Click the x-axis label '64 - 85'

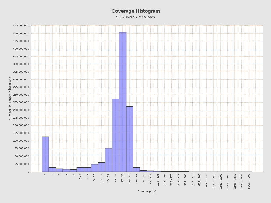pyautogui.click(x=143, y=178)
